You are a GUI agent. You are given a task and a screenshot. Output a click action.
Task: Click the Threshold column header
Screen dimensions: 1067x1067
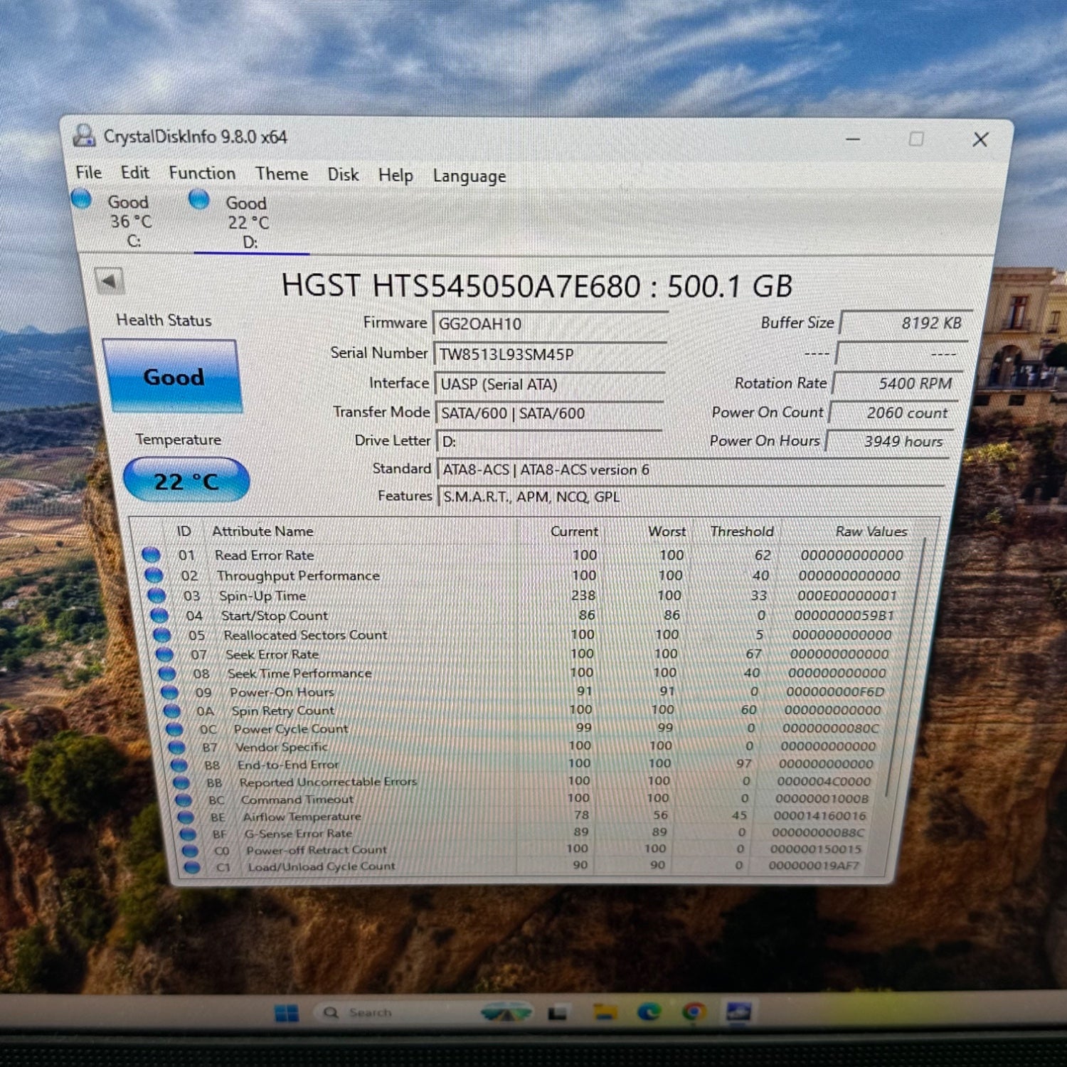pos(742,531)
